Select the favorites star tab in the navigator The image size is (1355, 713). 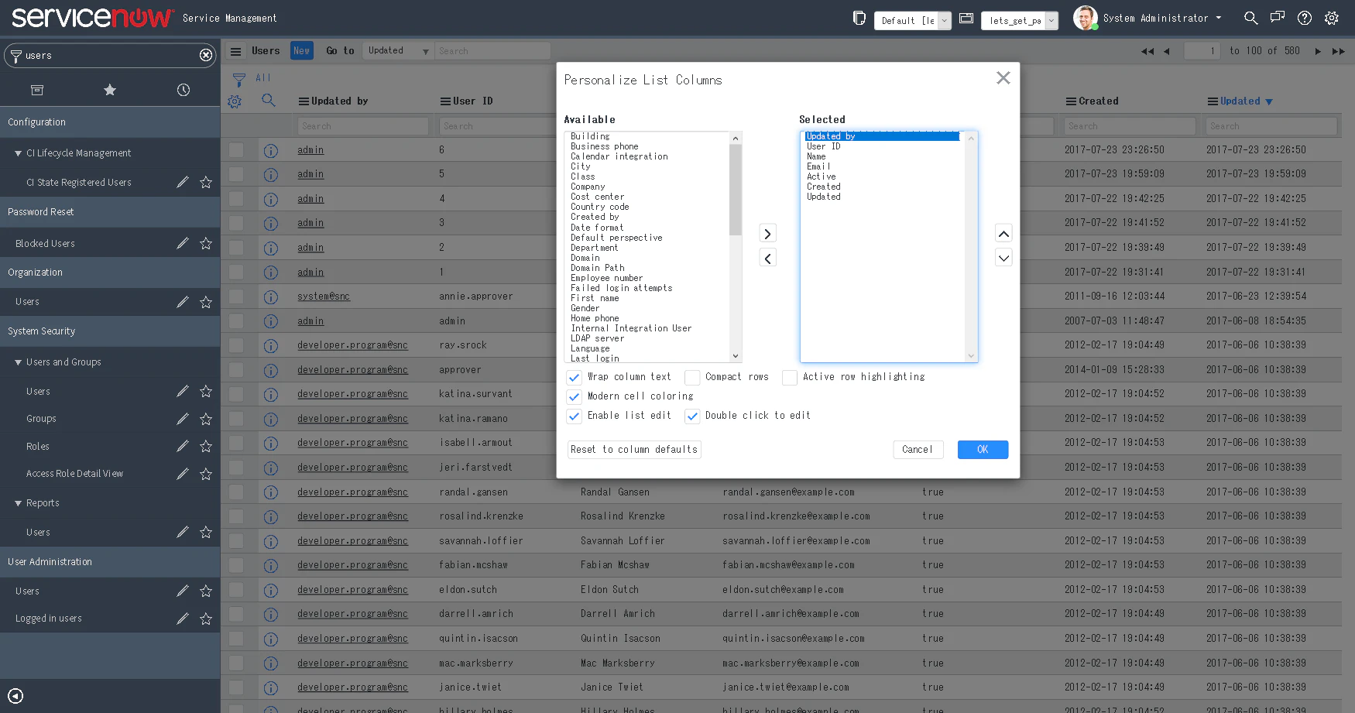coord(110,90)
